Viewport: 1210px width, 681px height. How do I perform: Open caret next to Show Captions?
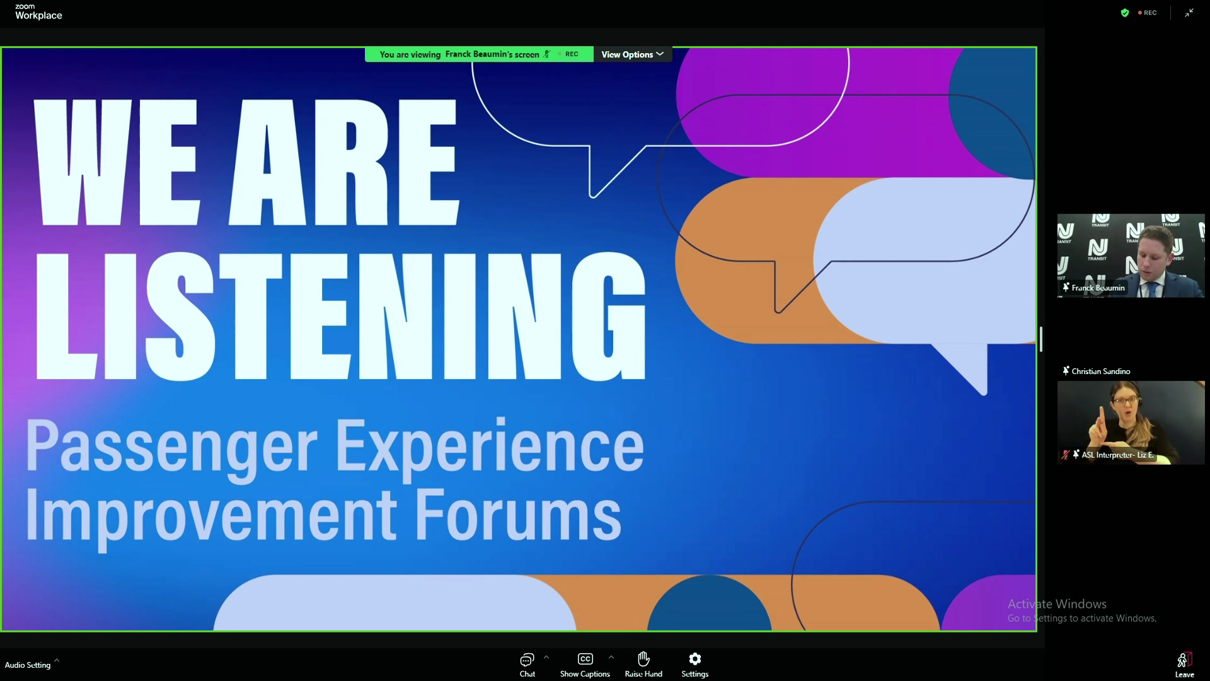[611, 657]
